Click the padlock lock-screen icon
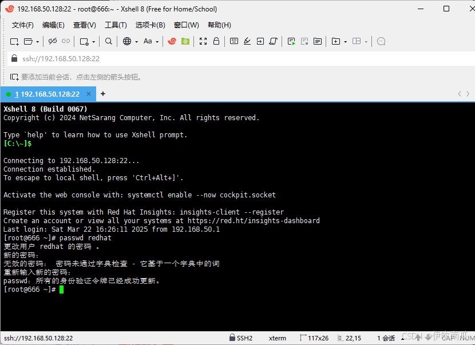This screenshot has height=345, width=475. (216, 41)
